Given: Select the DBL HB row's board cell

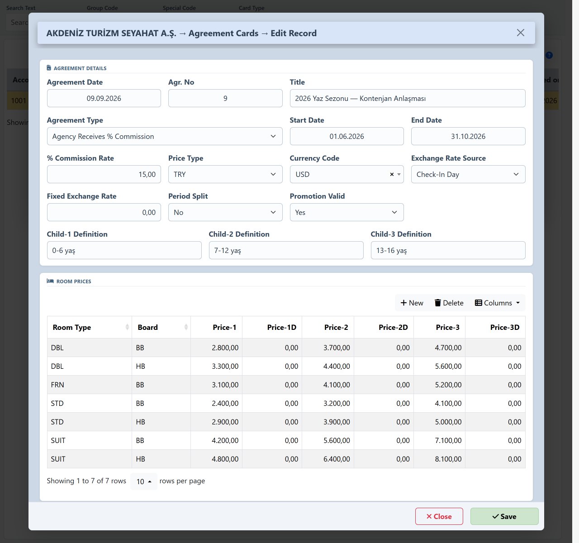Looking at the screenshot, I should 161,366.
